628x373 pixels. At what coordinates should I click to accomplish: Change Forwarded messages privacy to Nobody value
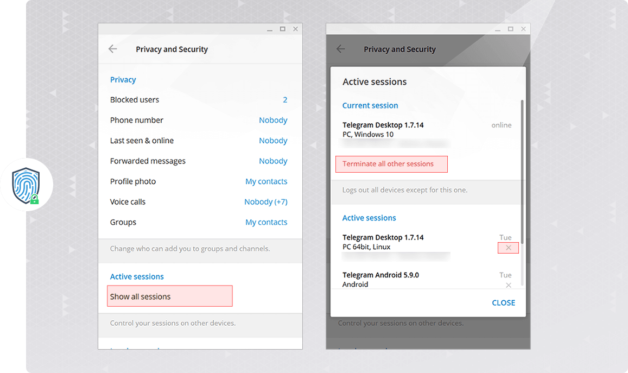point(273,161)
